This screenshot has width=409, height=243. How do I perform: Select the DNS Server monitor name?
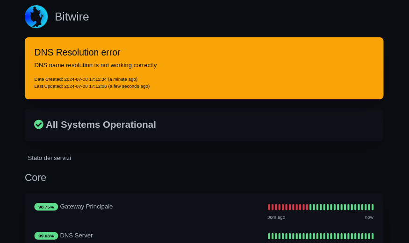coord(76,235)
